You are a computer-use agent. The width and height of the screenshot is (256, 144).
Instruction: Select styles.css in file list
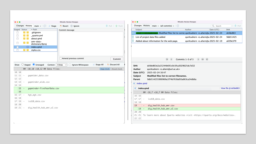(x=35, y=50)
